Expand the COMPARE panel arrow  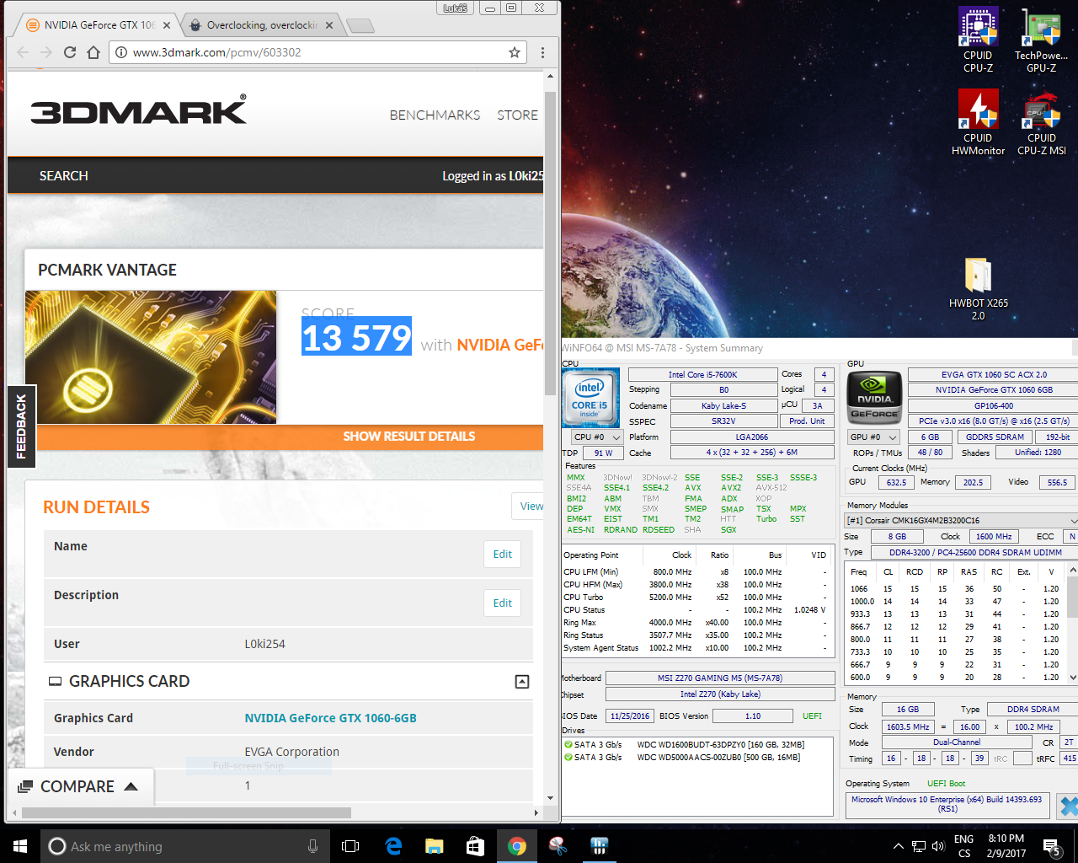tap(131, 786)
